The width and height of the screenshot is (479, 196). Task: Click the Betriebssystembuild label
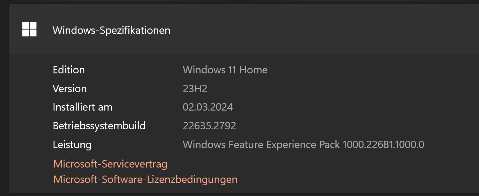coord(99,126)
